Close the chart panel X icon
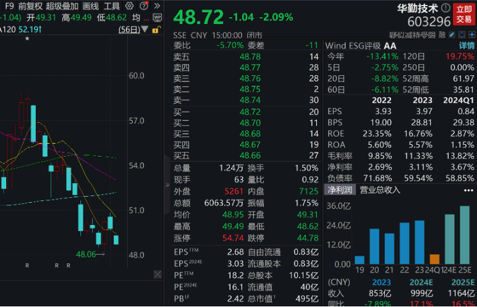Viewport: 477px width, 307px height. 158,275
